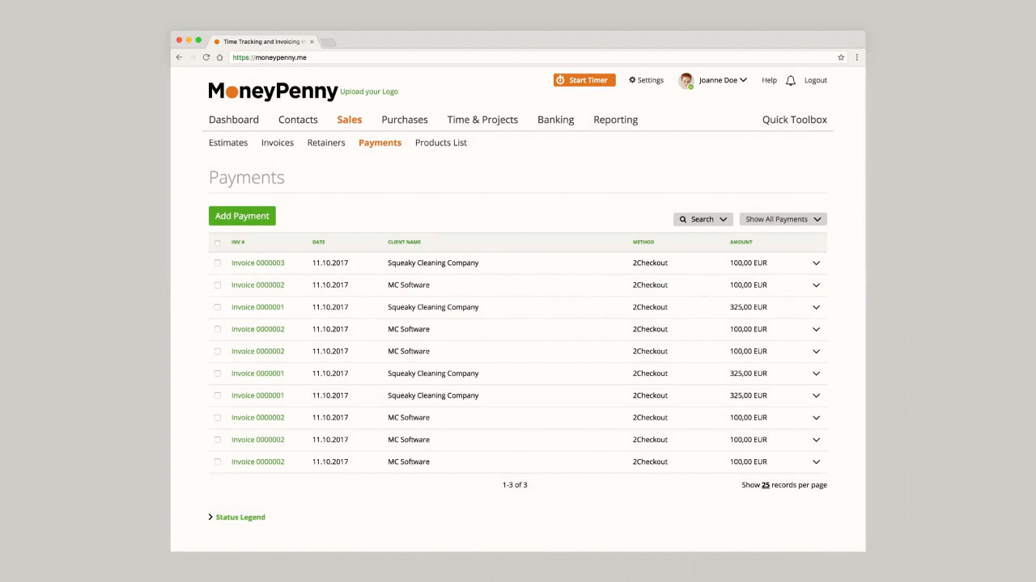The image size is (1036, 582).
Task: Sort by the AMOUNT column header
Action: [741, 242]
